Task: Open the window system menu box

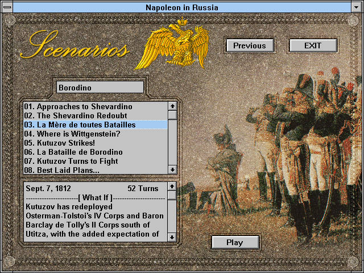Action: tap(7, 7)
